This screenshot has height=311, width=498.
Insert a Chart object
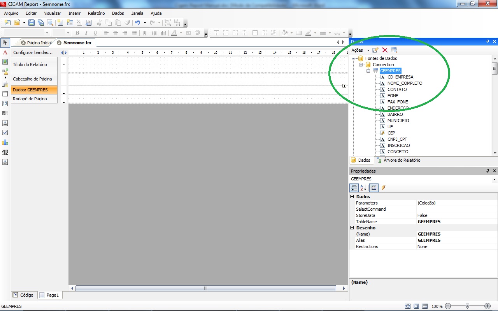point(5,142)
